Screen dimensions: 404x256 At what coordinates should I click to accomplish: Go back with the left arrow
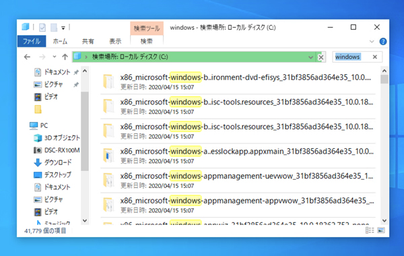27,57
